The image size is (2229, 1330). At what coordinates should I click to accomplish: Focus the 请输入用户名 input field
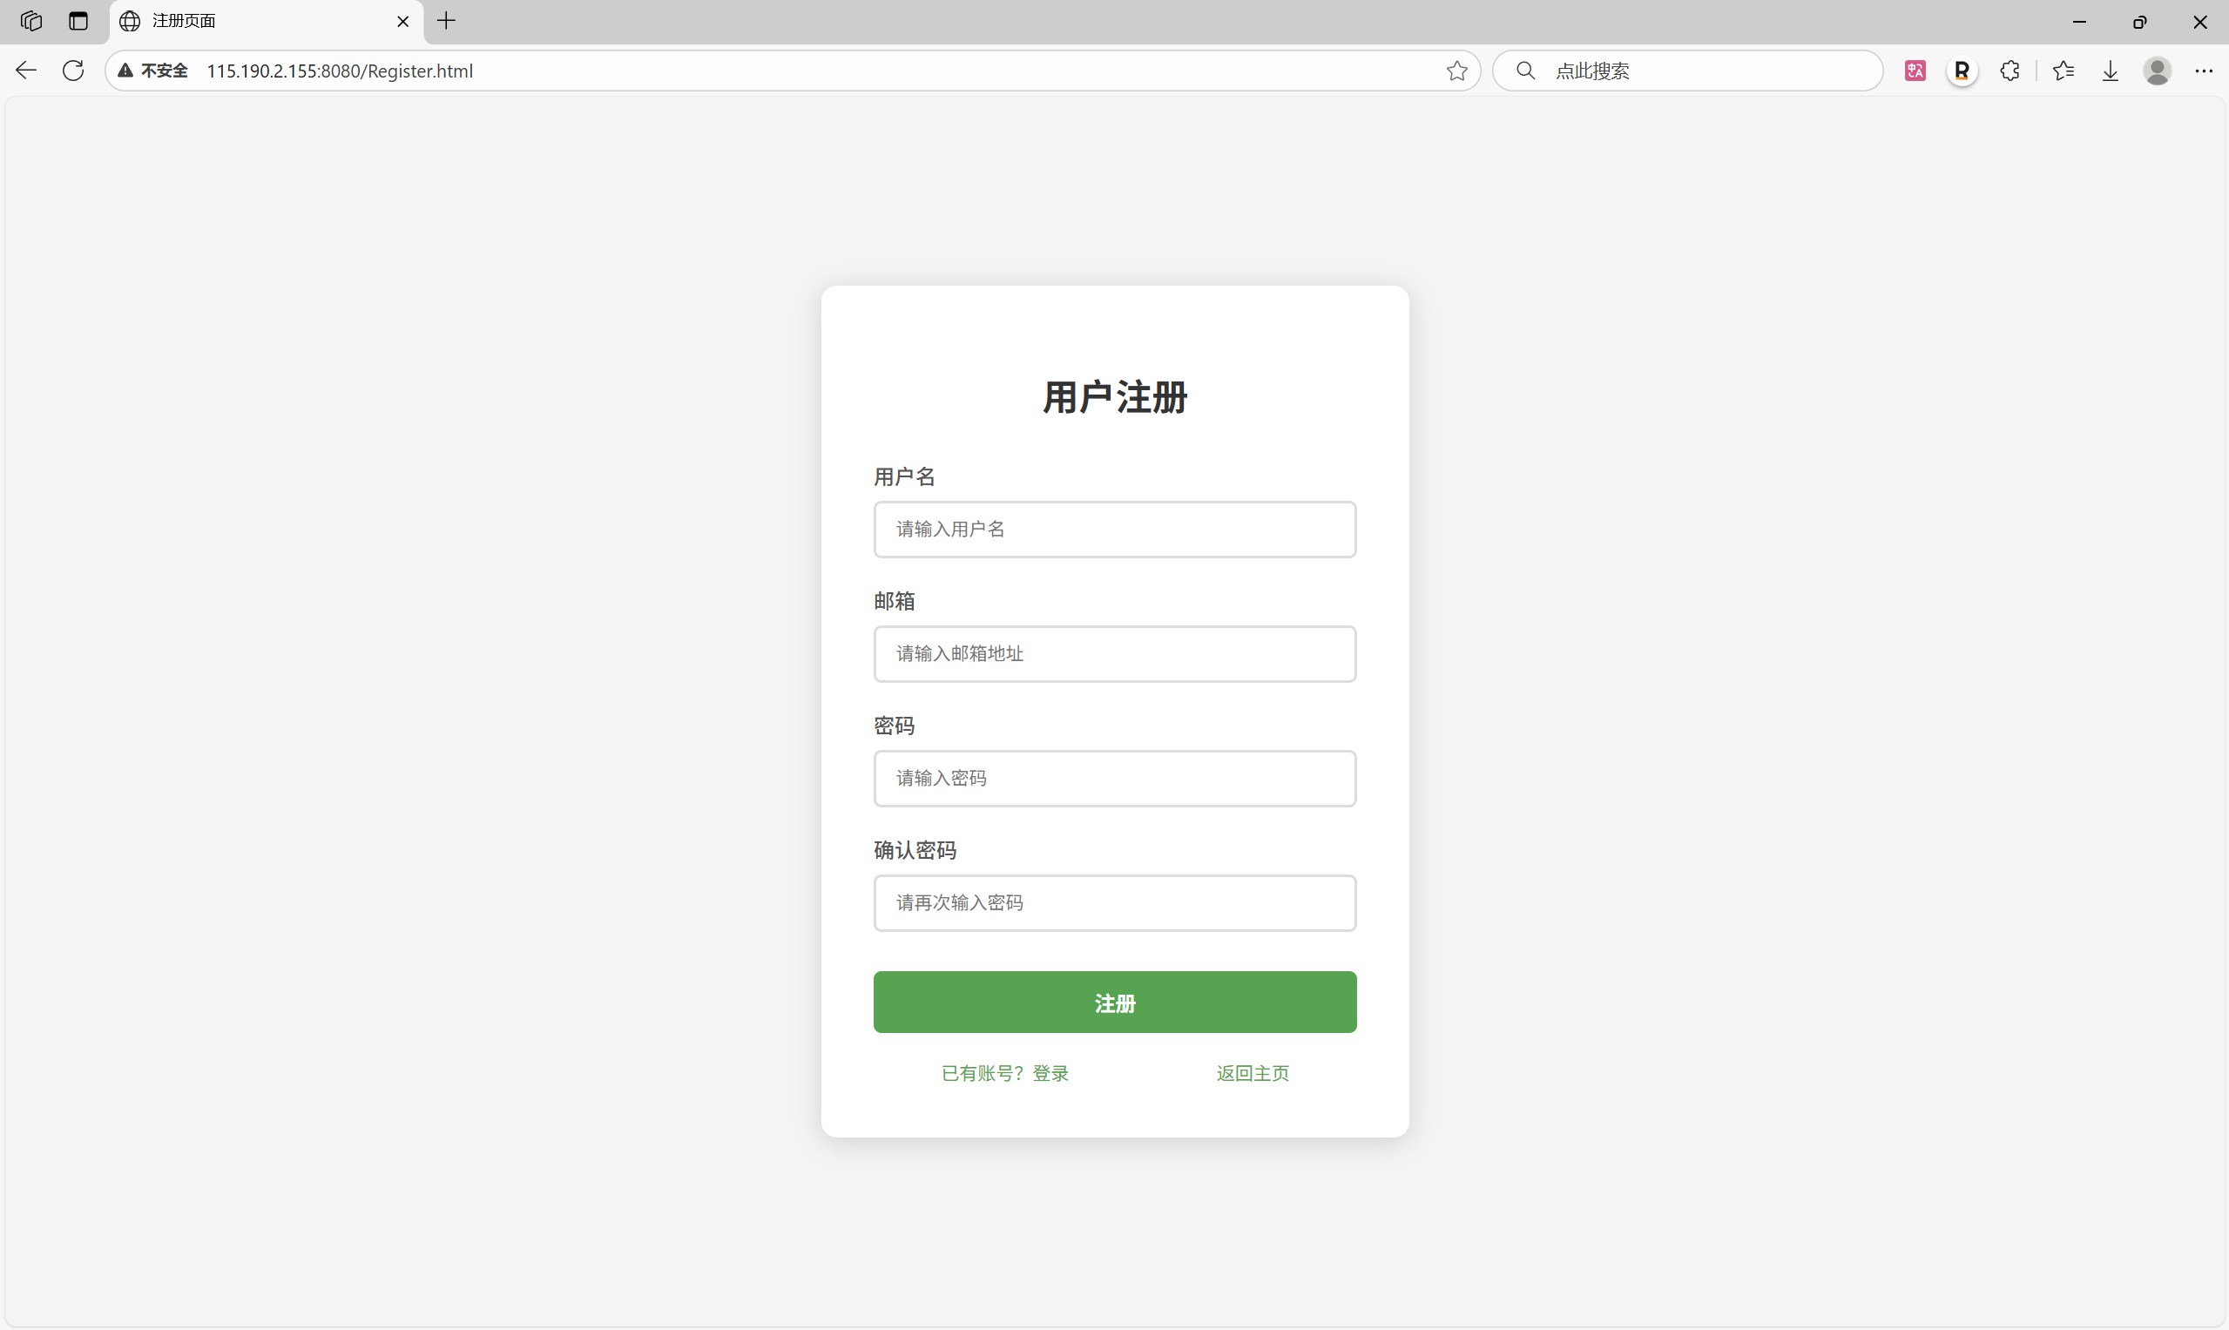pyautogui.click(x=1114, y=530)
